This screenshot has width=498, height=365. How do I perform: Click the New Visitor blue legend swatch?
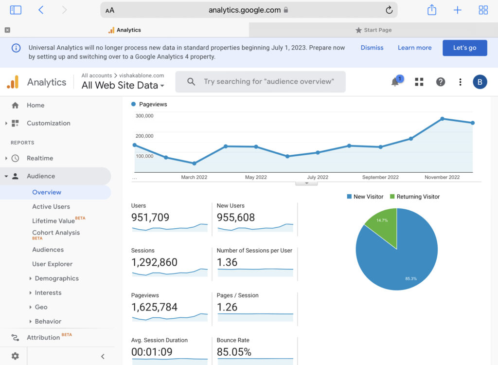(349, 197)
